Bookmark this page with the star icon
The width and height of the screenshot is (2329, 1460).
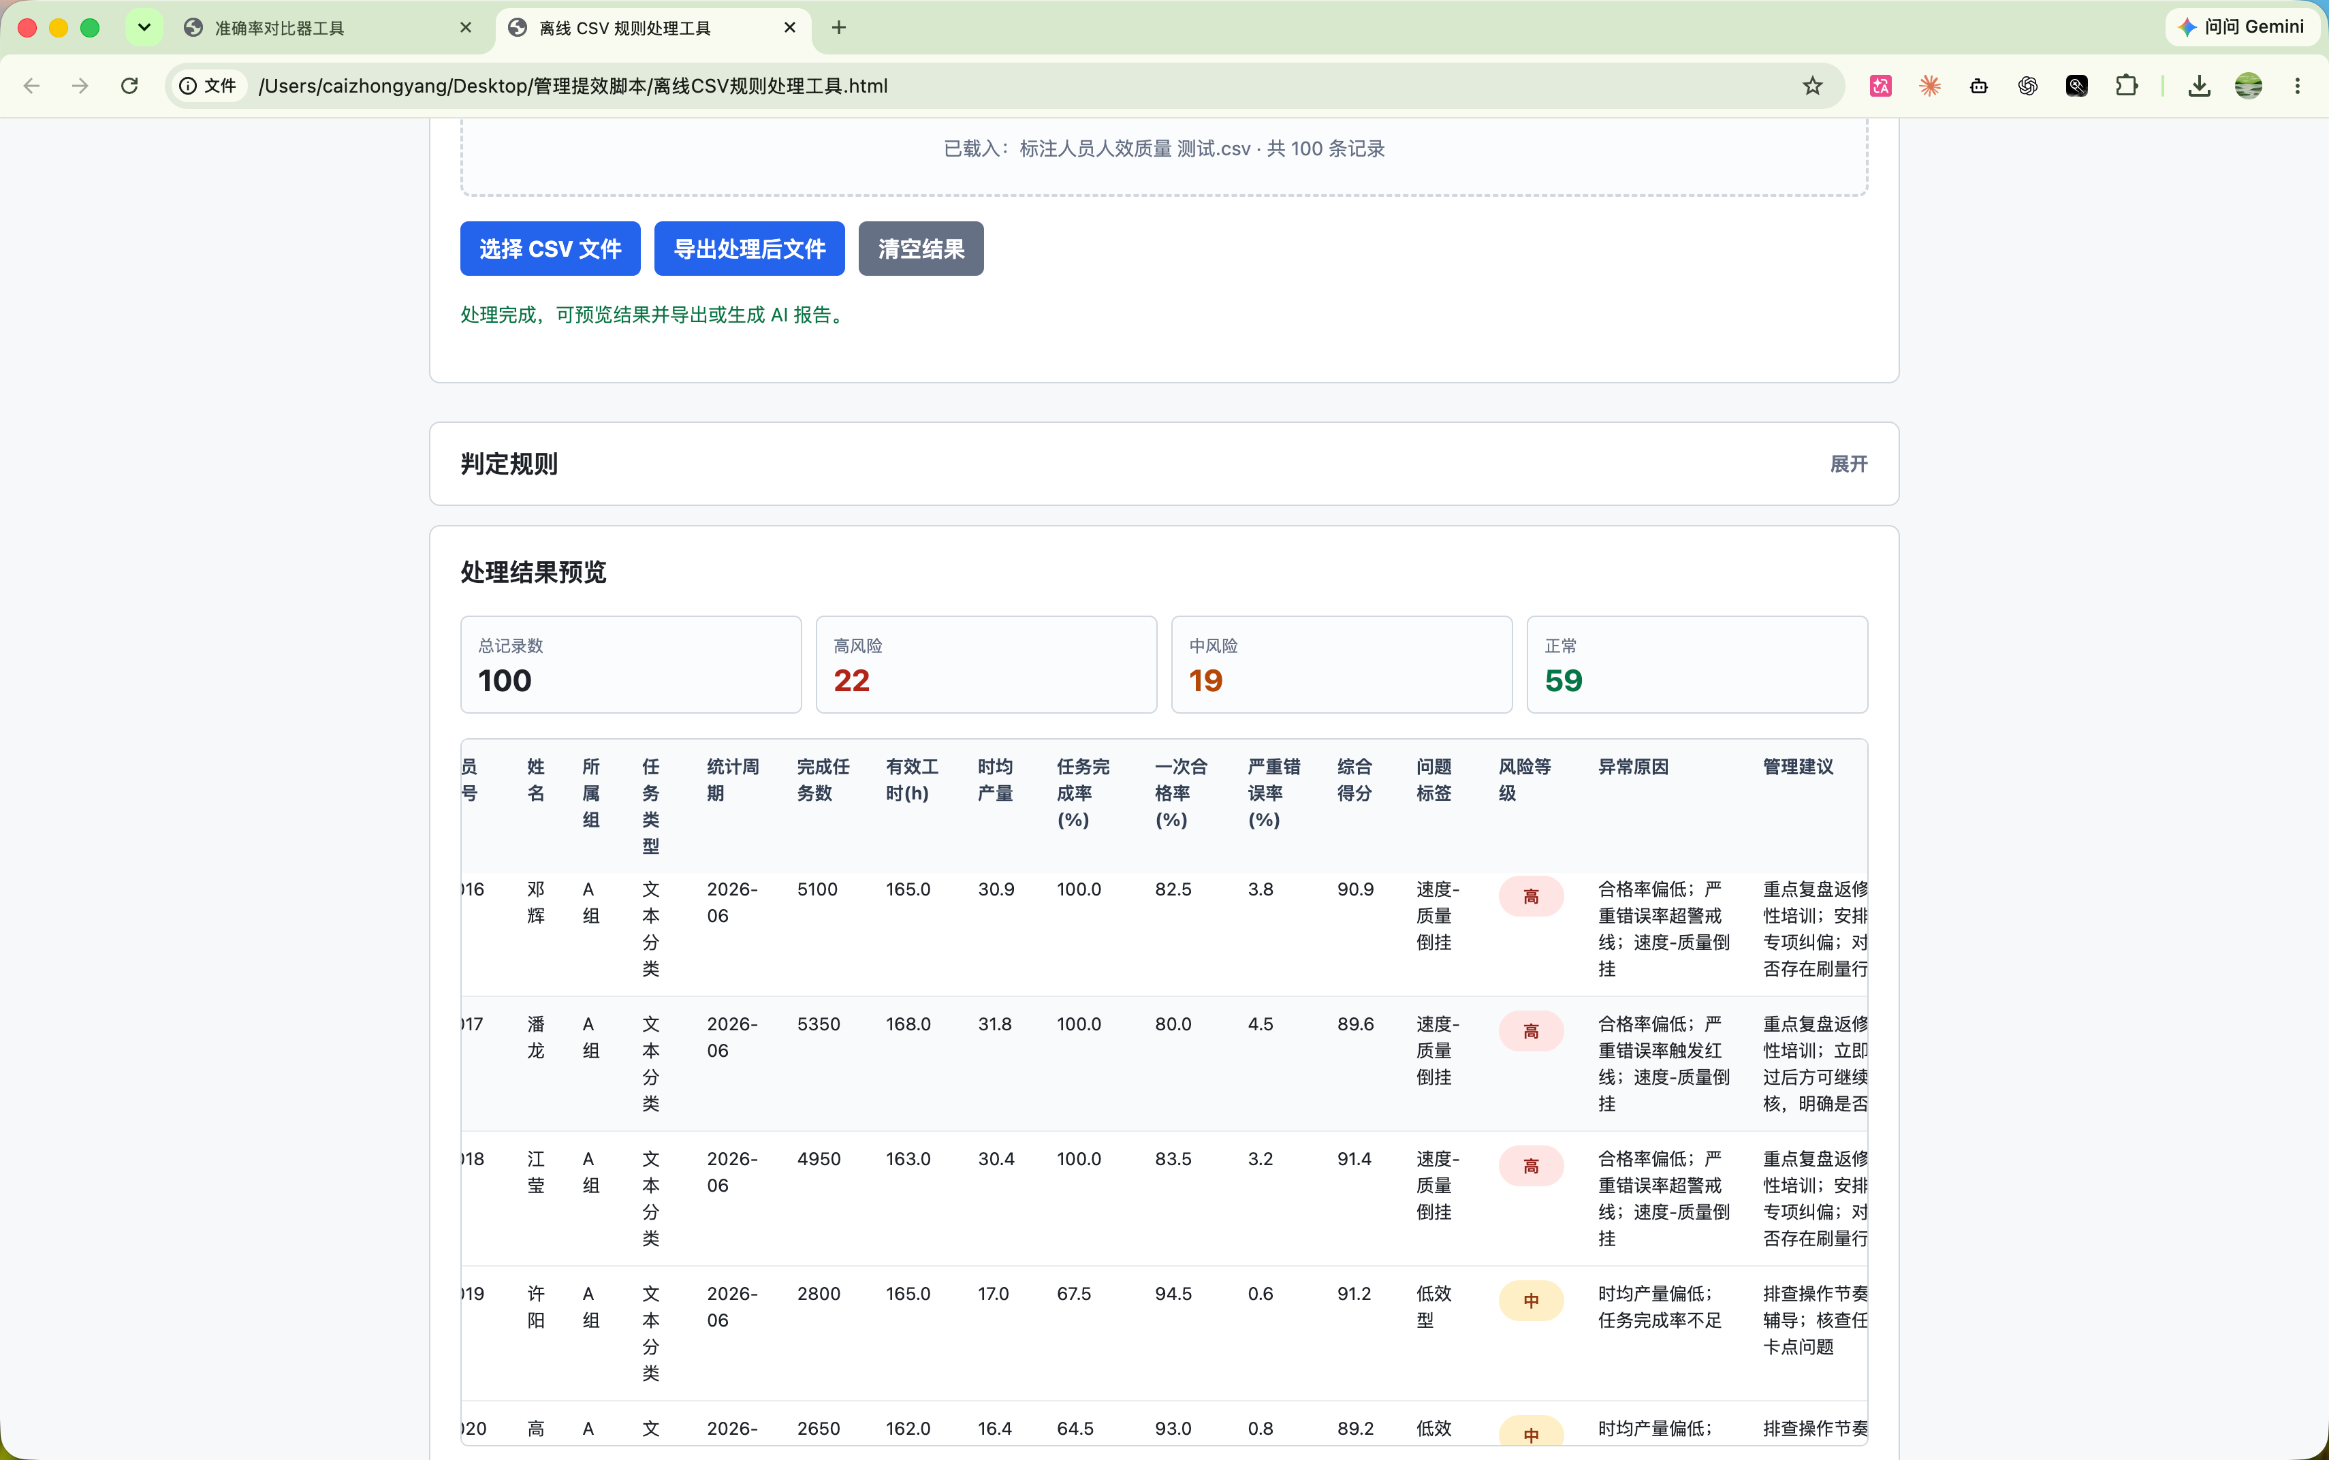coord(1812,86)
